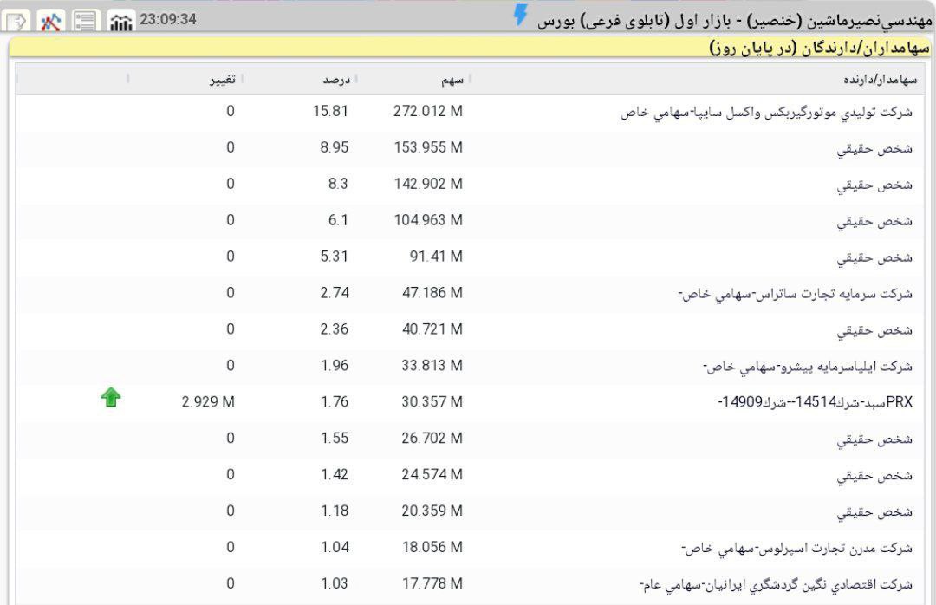Click the page-with-arrow icon in the top toolbar
936x605 pixels.
coord(16,22)
